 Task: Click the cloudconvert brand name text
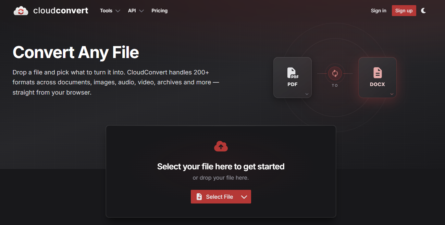tap(61, 11)
